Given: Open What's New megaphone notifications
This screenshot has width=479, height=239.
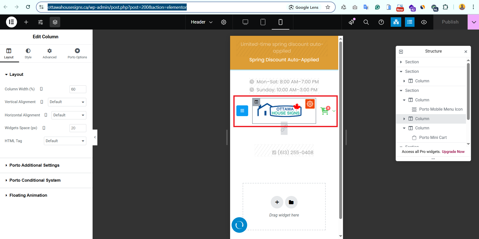Looking at the screenshot, I should 352,22.
